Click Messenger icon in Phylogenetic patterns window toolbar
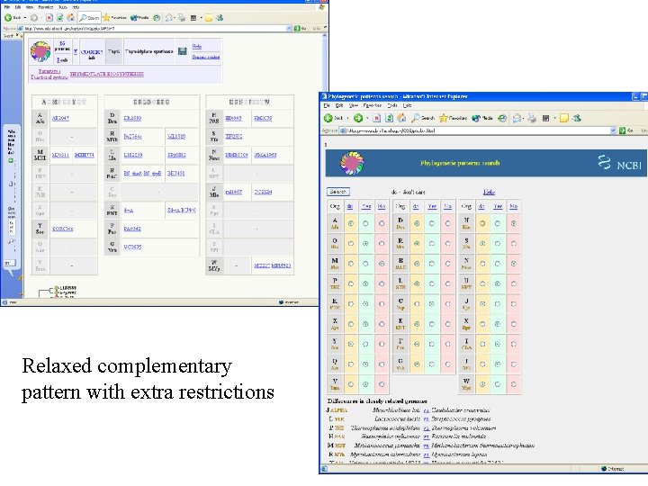Screen dimensions: 648x486 click(577, 118)
